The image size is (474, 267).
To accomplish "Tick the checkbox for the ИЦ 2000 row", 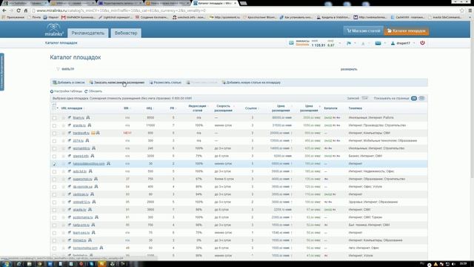I will coord(54,202).
